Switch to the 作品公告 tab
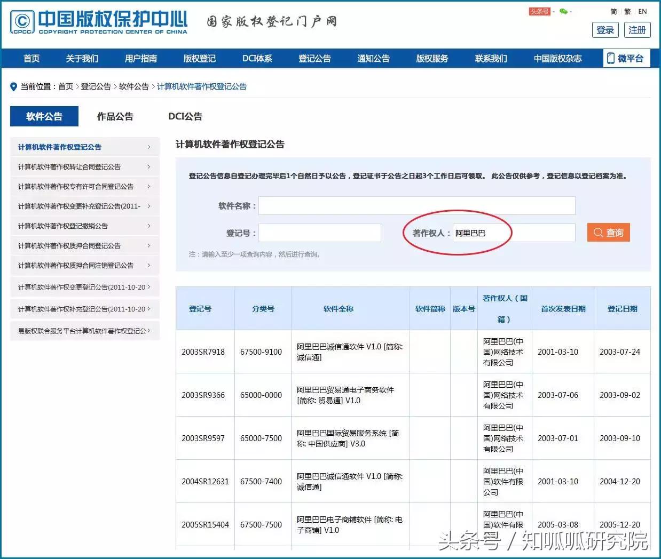 [x=115, y=116]
